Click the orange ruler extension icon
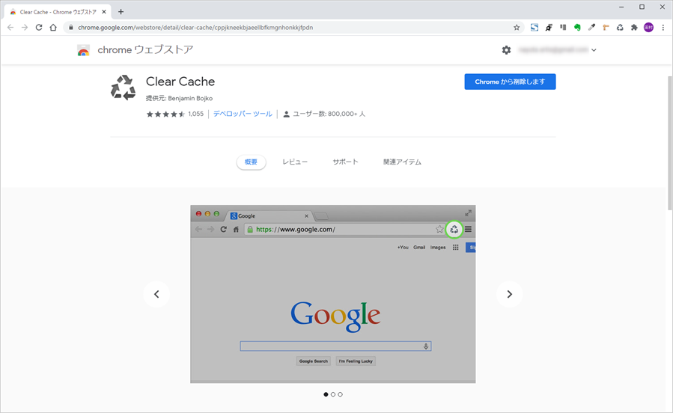Viewport: 673px width, 413px height. pos(606,28)
